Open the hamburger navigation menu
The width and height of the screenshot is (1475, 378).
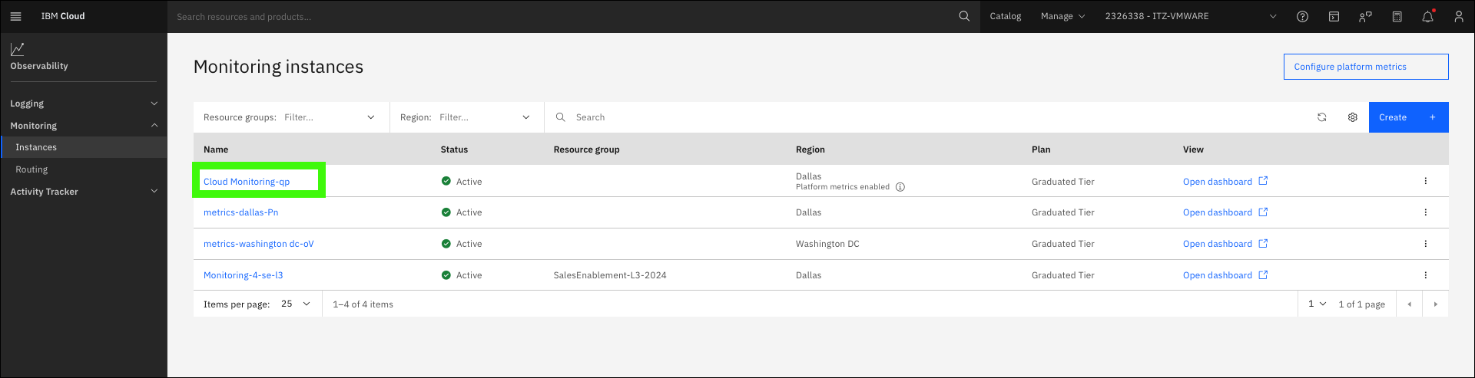15,16
